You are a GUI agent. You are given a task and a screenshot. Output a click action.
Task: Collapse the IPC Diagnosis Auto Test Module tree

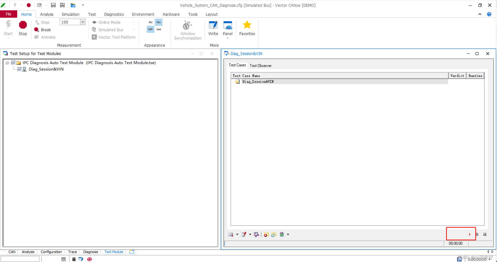pyautogui.click(x=7, y=63)
